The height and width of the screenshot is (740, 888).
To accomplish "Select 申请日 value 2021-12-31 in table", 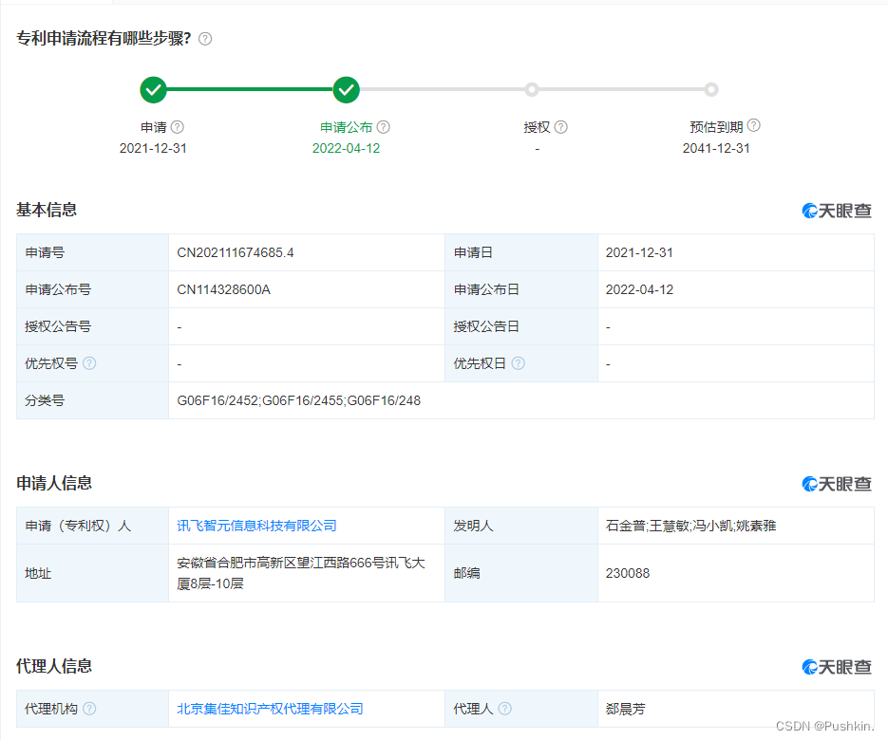I will (639, 252).
